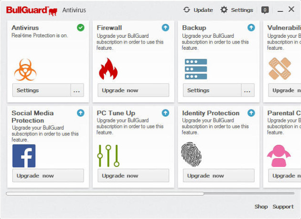Click the Update text in header
This screenshot has width=301, height=219.
point(203,10)
